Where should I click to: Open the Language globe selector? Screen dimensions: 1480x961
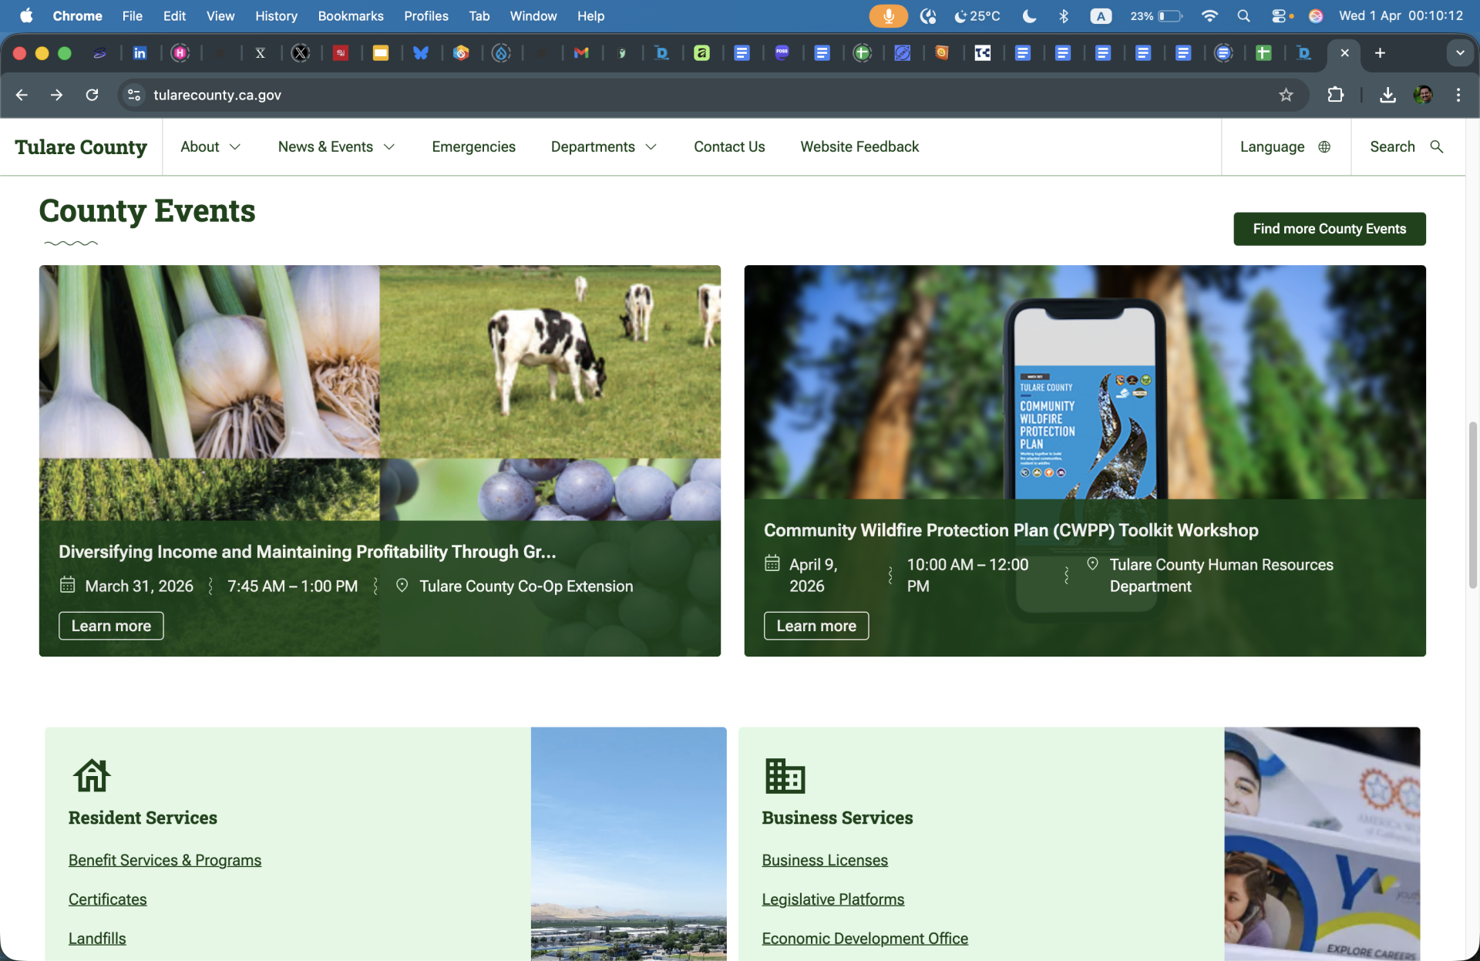click(1286, 147)
